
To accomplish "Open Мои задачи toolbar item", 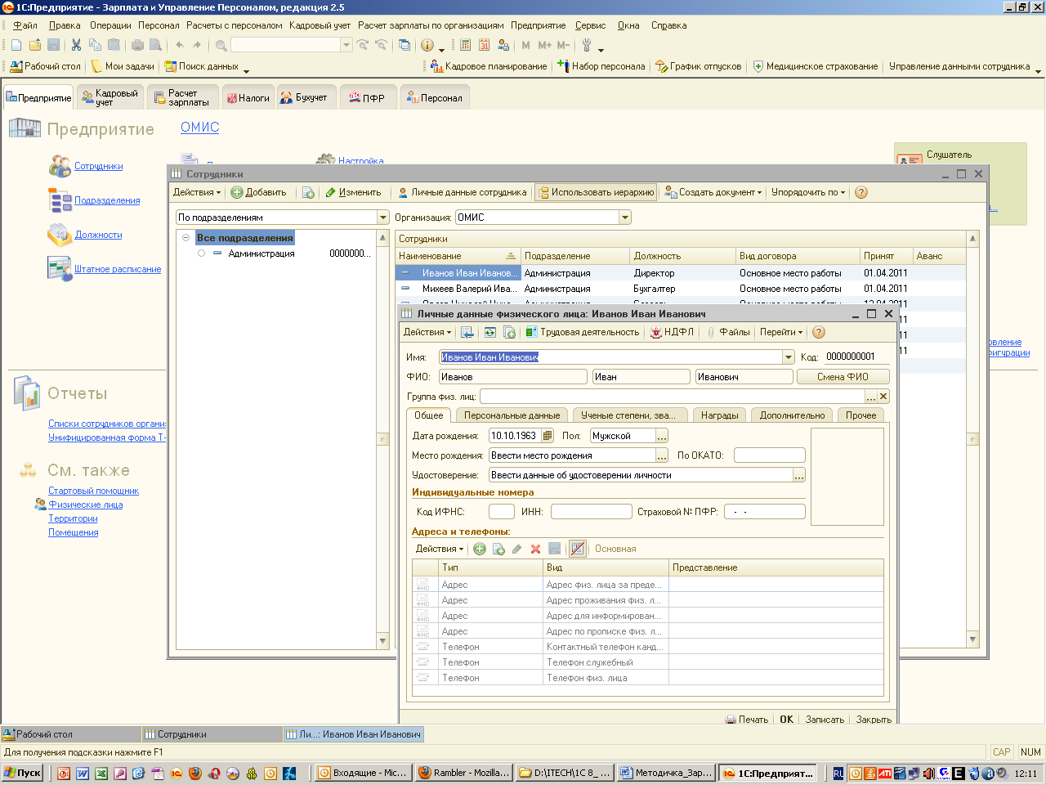I will point(123,66).
